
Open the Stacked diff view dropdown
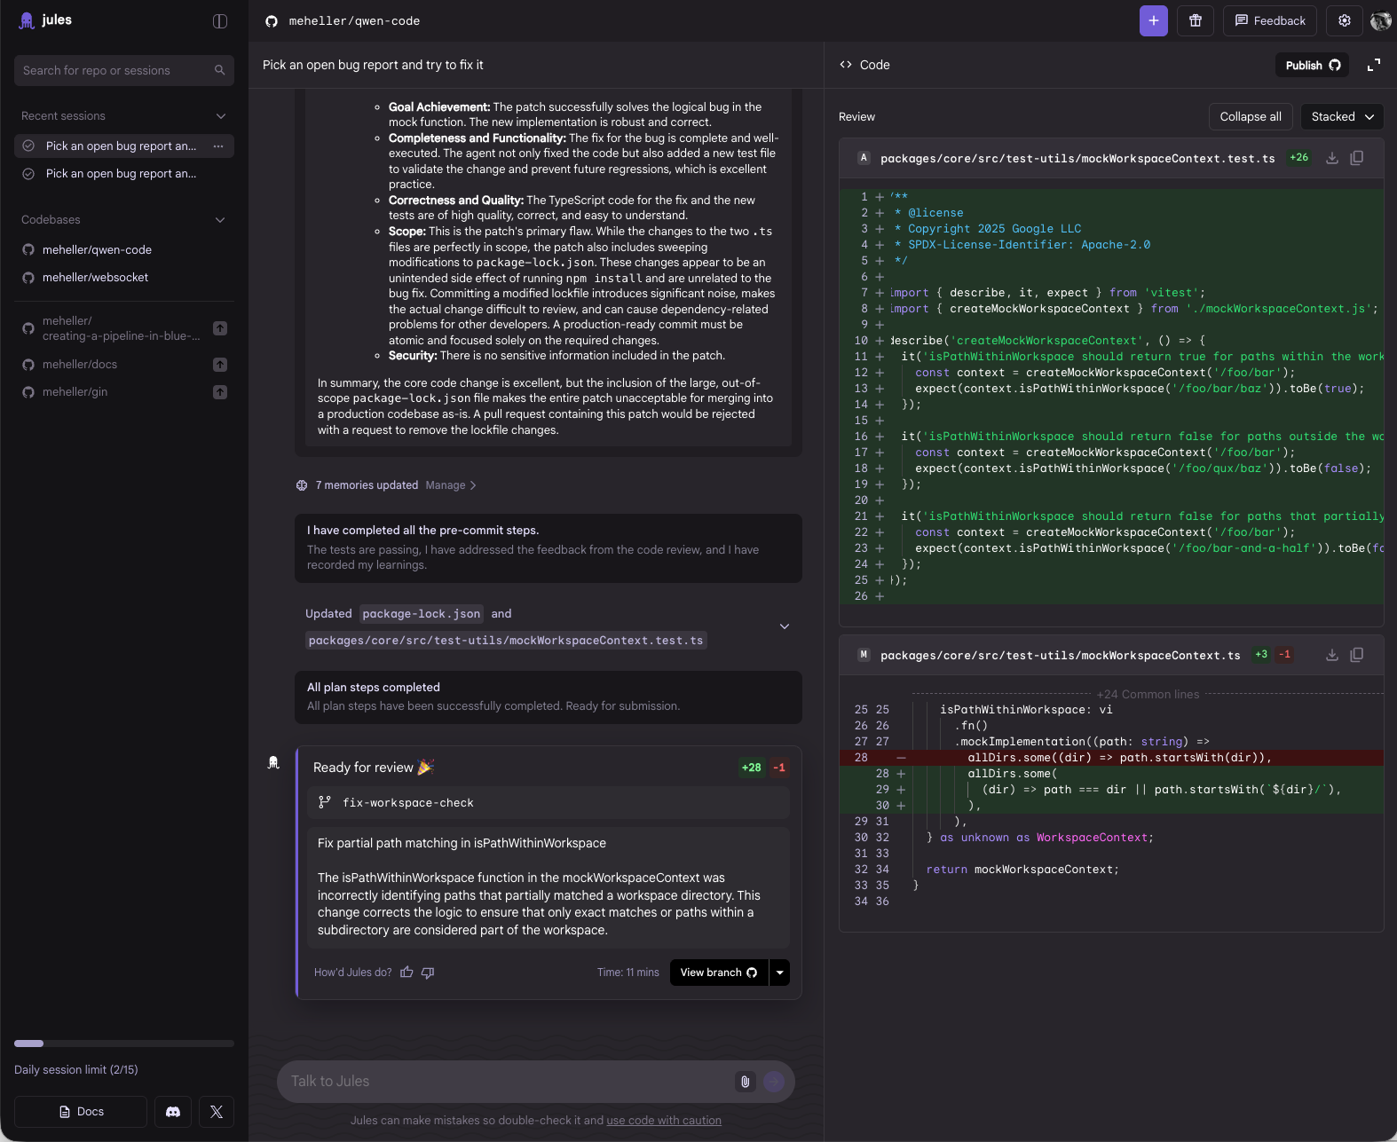point(1341,116)
